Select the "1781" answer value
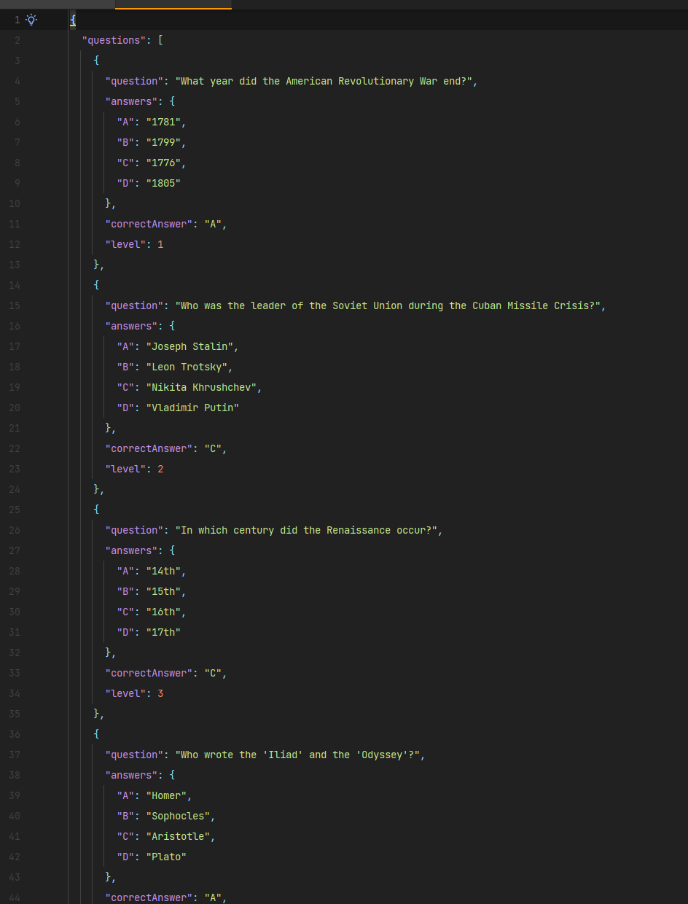 coord(165,122)
